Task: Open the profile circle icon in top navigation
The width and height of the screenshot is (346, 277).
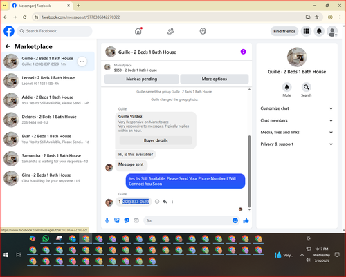Action: (203, 31)
